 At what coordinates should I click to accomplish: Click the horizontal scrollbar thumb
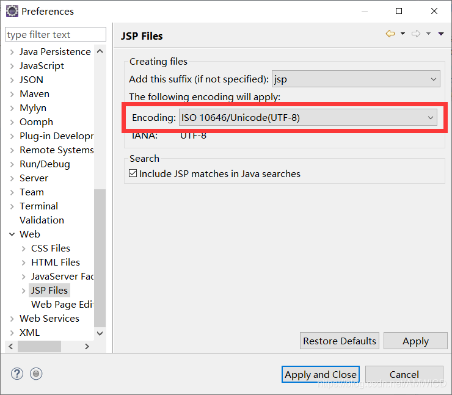(39, 346)
